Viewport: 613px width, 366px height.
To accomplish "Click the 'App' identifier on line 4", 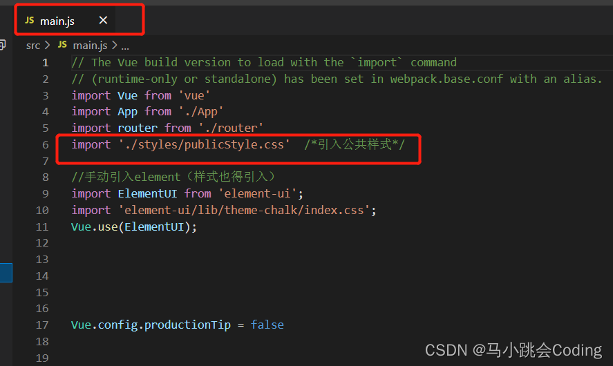I will (127, 112).
